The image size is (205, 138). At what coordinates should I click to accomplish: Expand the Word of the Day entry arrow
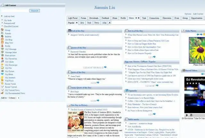[69, 35]
